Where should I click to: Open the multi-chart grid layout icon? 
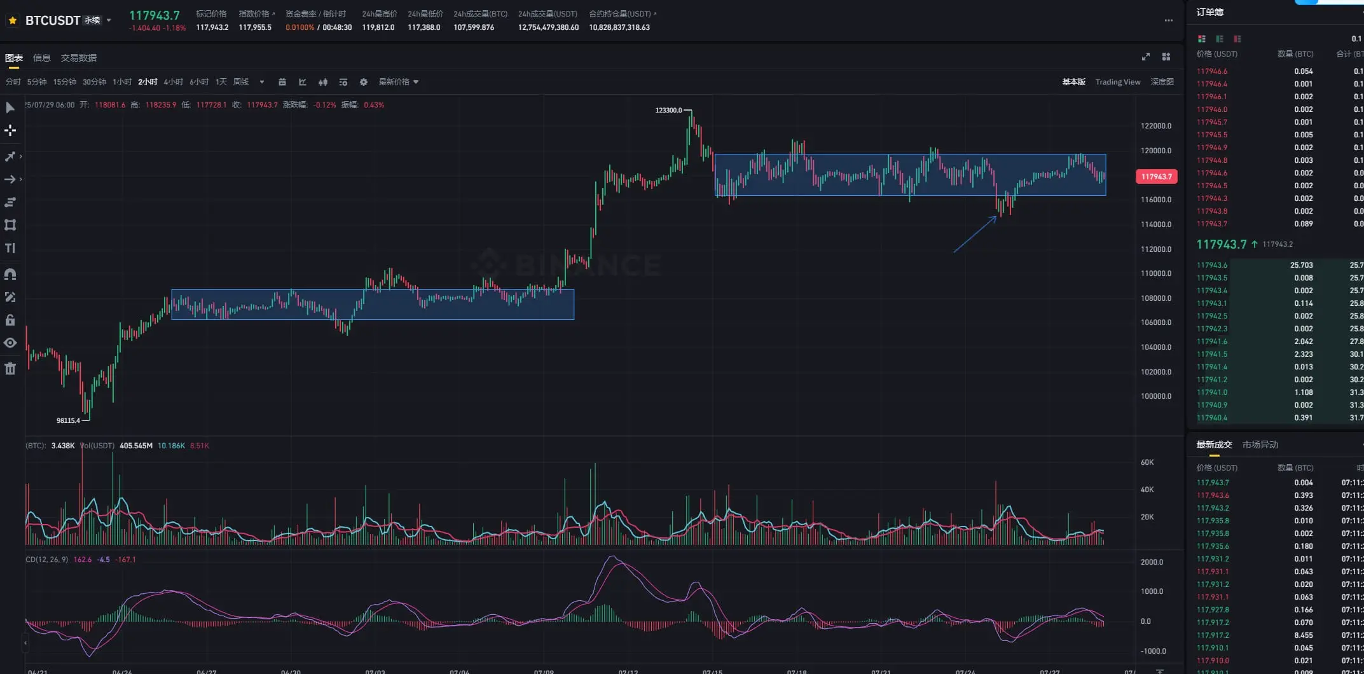tap(1166, 57)
